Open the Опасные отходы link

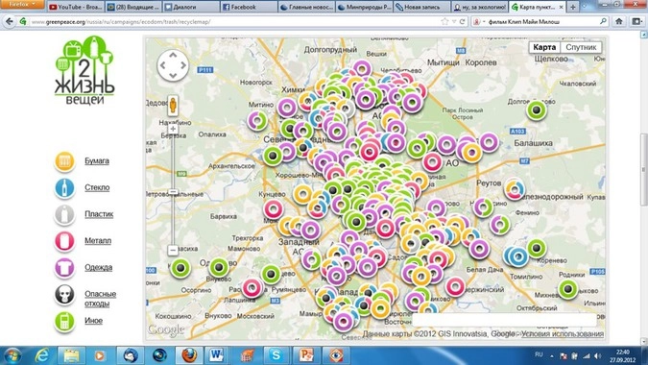(x=100, y=299)
